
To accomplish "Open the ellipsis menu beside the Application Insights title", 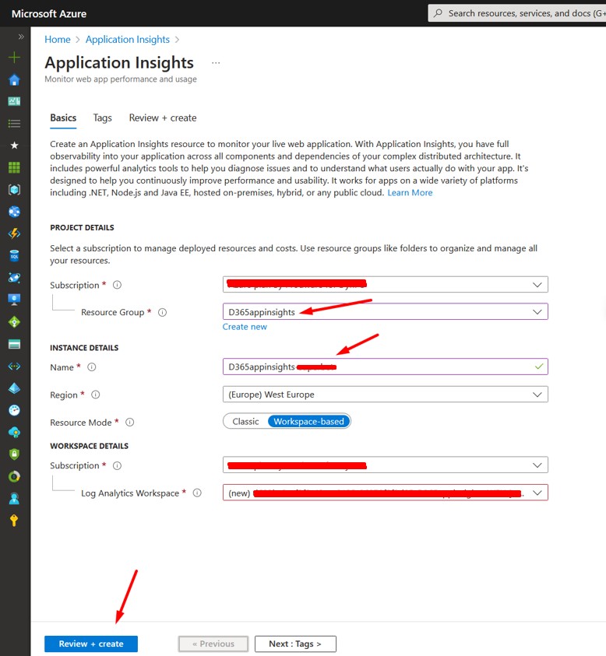I will (x=216, y=63).
